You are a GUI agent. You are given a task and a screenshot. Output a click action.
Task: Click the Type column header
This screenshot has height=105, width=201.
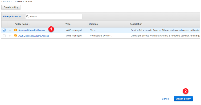[x=68, y=24]
